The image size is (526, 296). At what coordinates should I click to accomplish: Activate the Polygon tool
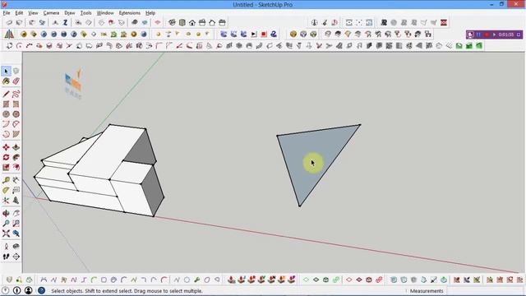16,114
